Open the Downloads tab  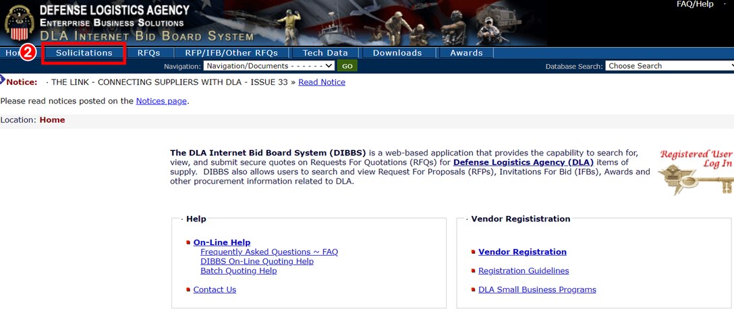[x=397, y=53]
